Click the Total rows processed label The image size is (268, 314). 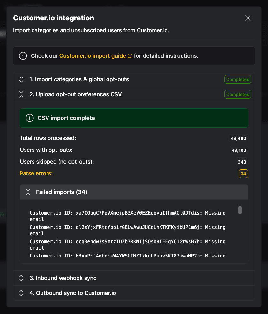(x=48, y=138)
